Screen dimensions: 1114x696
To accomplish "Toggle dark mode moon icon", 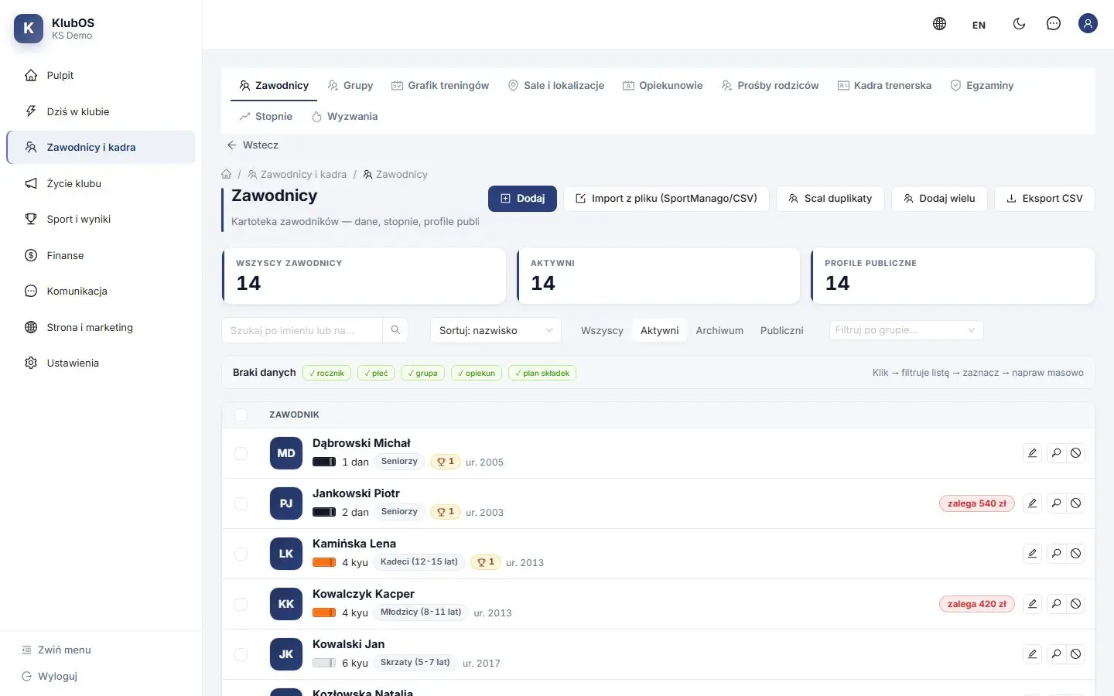I will click(x=1019, y=24).
